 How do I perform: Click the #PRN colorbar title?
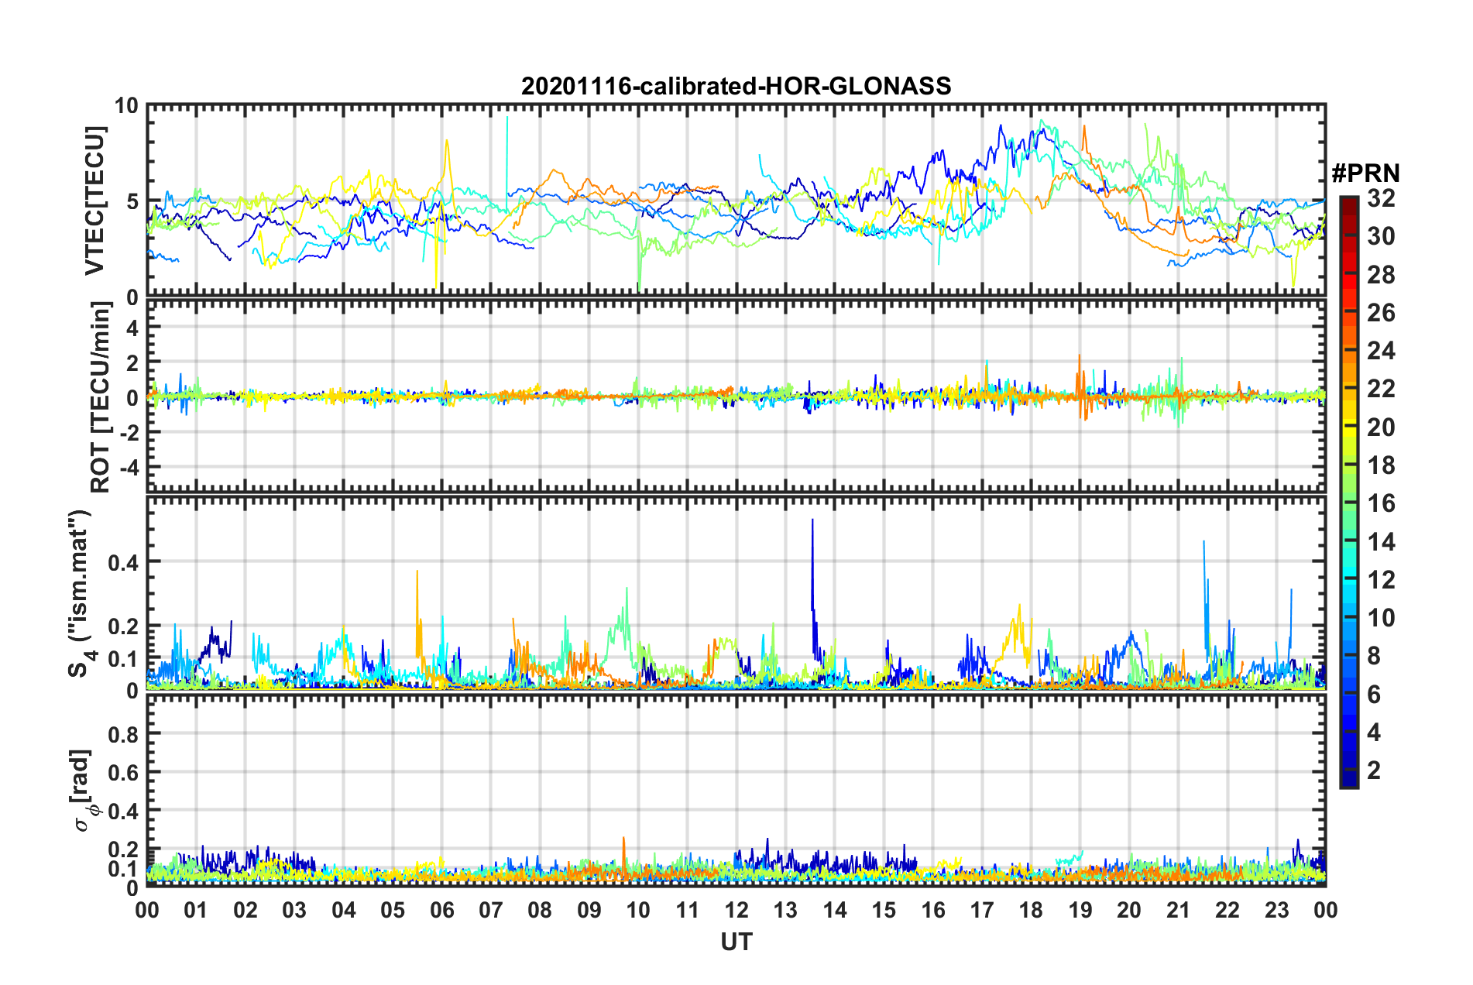tap(1365, 173)
